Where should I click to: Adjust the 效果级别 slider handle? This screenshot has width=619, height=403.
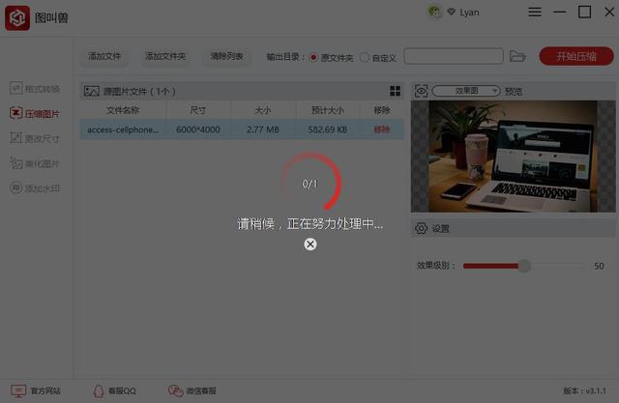click(x=524, y=266)
